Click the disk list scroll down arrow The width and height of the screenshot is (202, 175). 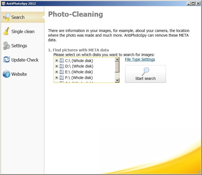point(117,80)
